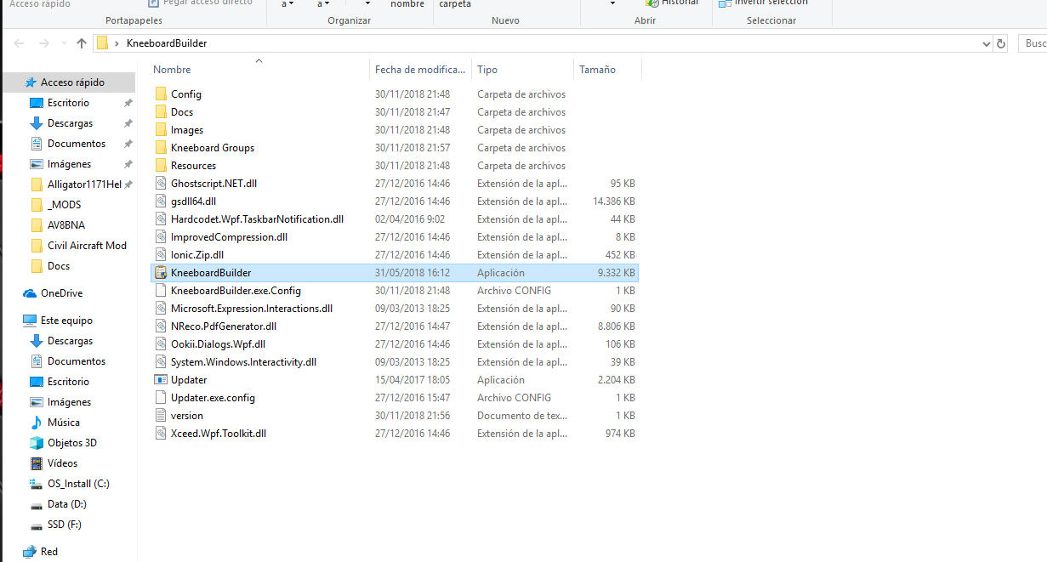Select the gsdll64.dll file icon

[162, 202]
